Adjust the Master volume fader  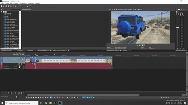tap(177, 27)
